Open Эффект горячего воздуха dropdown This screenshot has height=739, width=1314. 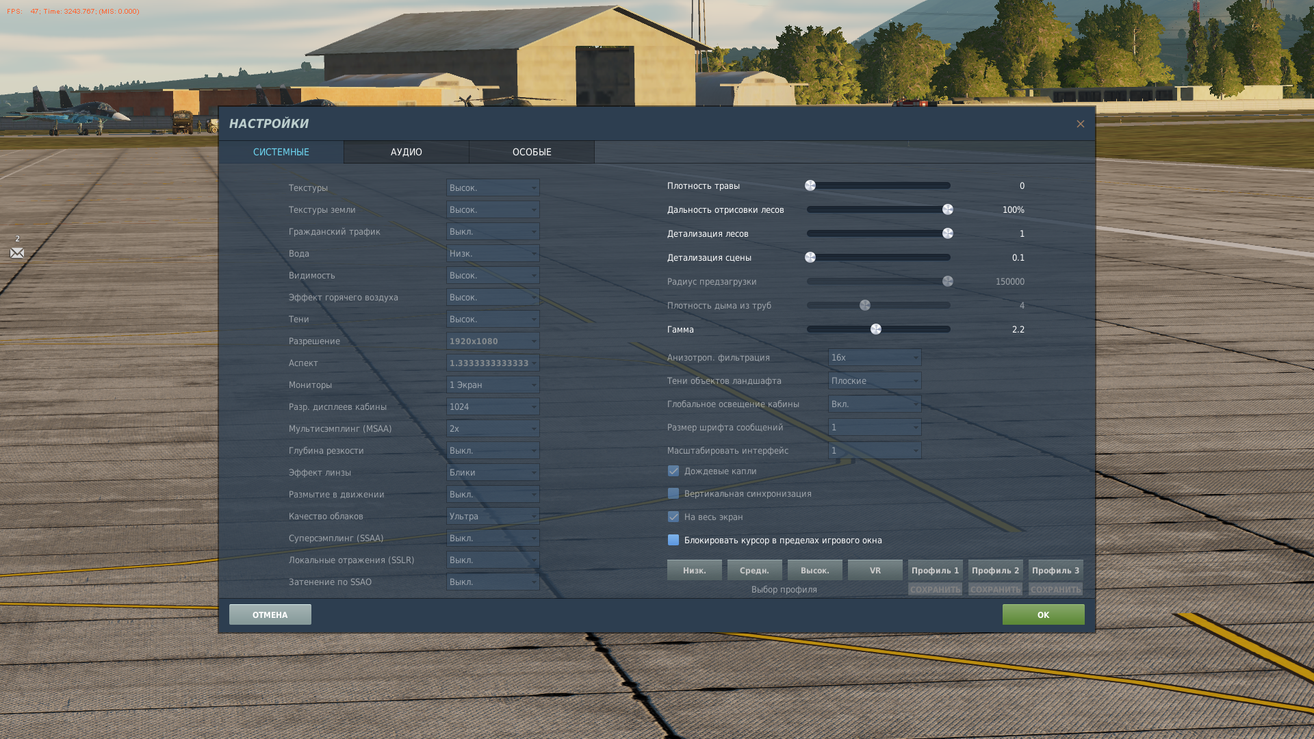point(493,297)
